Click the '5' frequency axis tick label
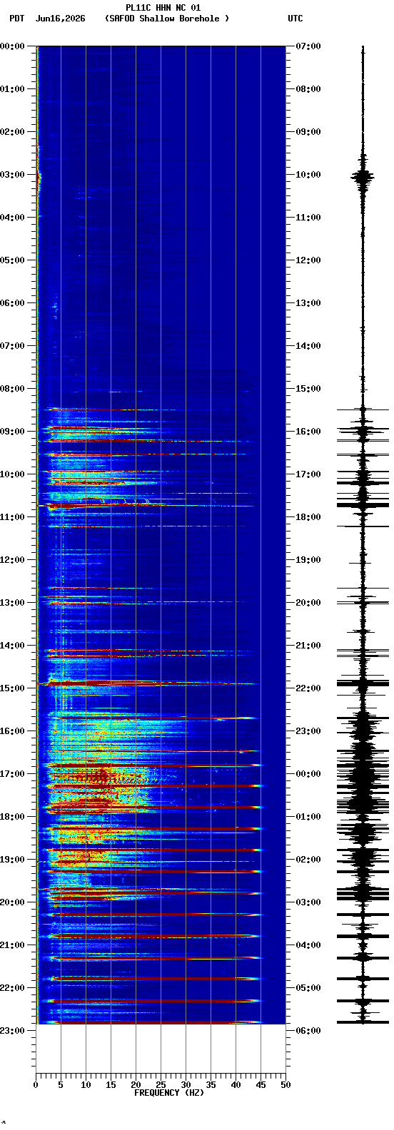This screenshot has width=394, height=1130. coord(61,1085)
